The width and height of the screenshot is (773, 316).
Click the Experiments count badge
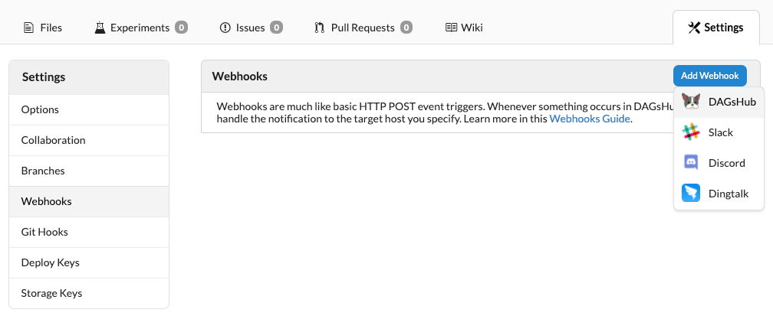[181, 28]
